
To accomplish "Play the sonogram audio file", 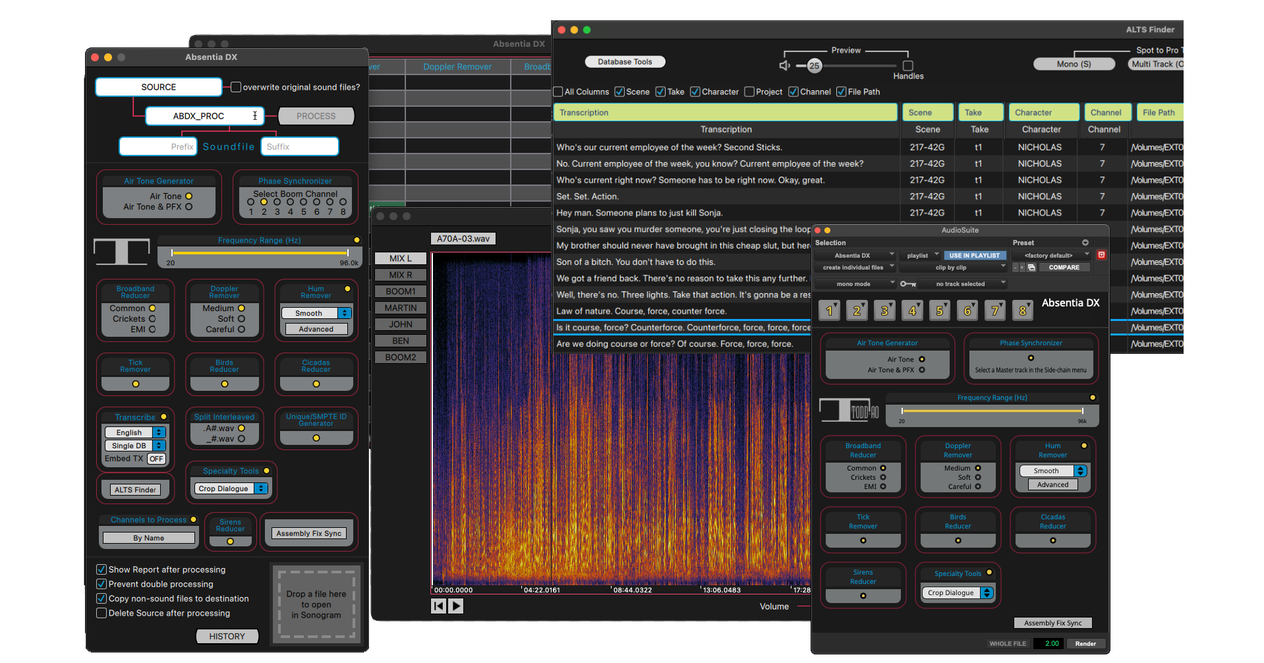I will click(x=456, y=606).
